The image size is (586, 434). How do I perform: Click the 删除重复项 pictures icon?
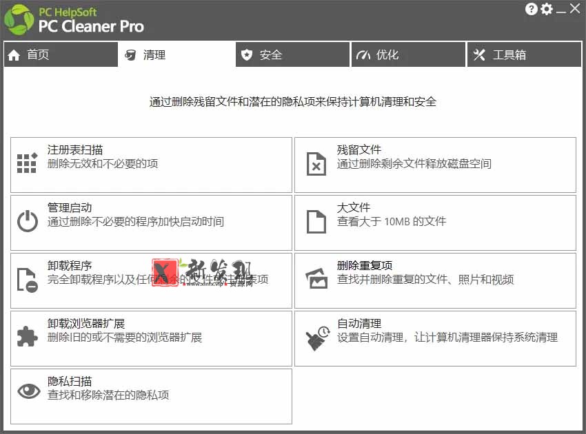point(316,278)
